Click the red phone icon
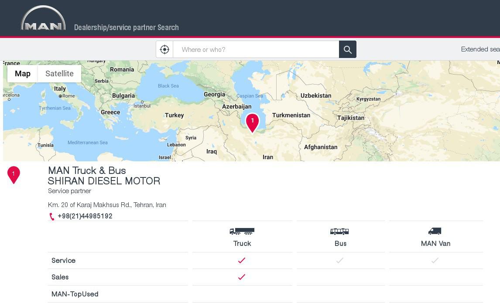This screenshot has height=303, width=500. [x=51, y=216]
